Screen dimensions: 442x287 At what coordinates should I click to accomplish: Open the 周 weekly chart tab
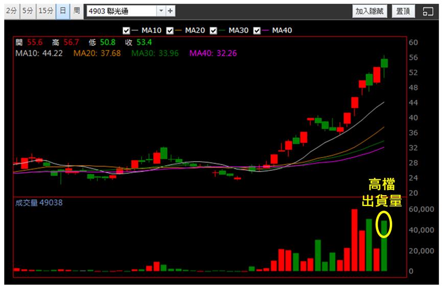(x=77, y=11)
